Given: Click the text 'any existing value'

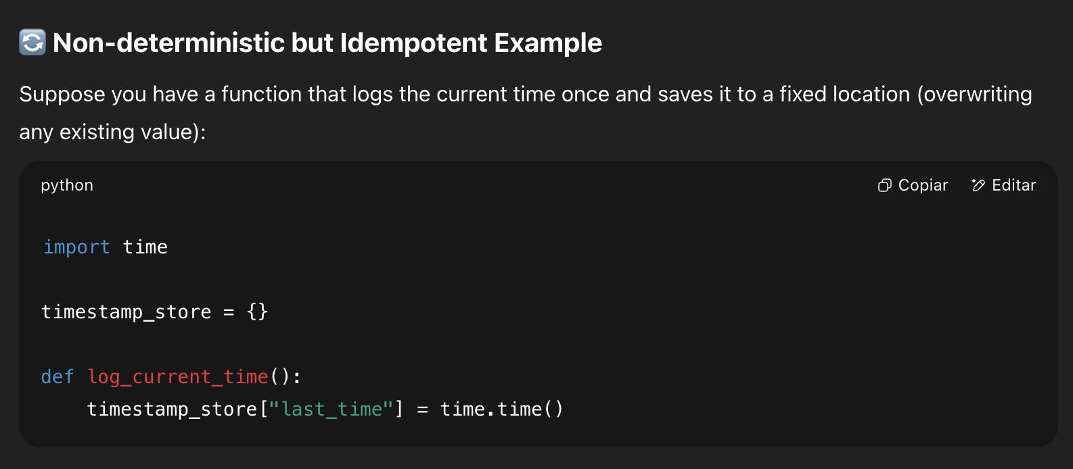Looking at the screenshot, I should pos(108,132).
